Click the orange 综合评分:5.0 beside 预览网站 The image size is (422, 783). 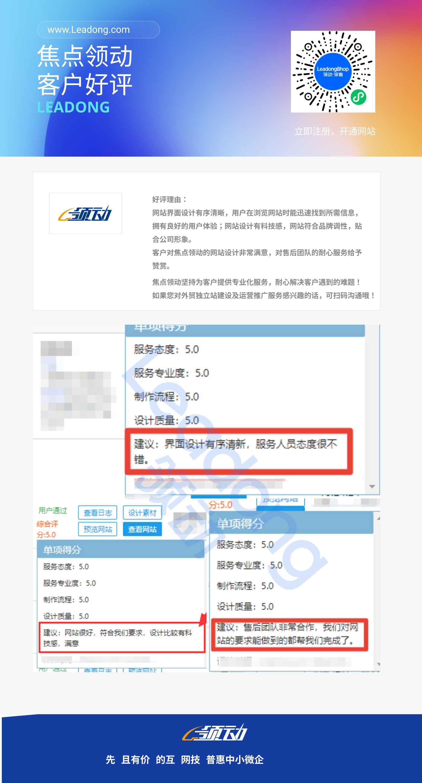(47, 529)
